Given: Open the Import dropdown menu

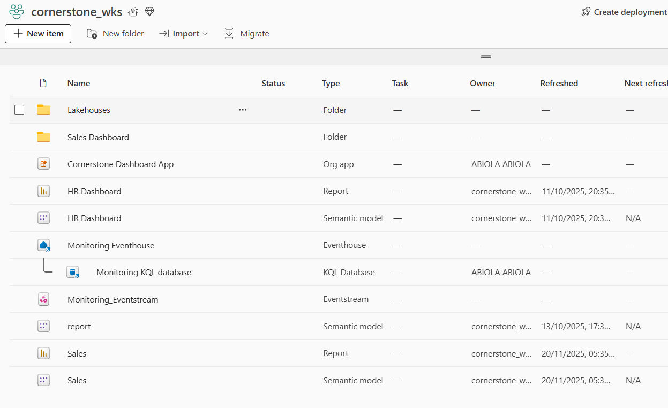Looking at the screenshot, I should (x=183, y=34).
